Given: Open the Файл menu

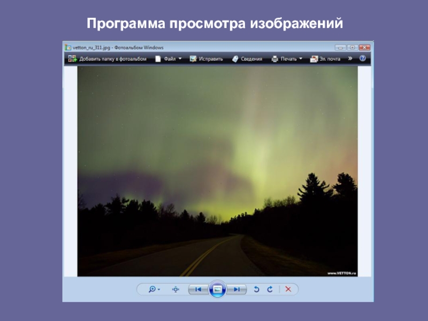Looking at the screenshot, I should point(168,59).
